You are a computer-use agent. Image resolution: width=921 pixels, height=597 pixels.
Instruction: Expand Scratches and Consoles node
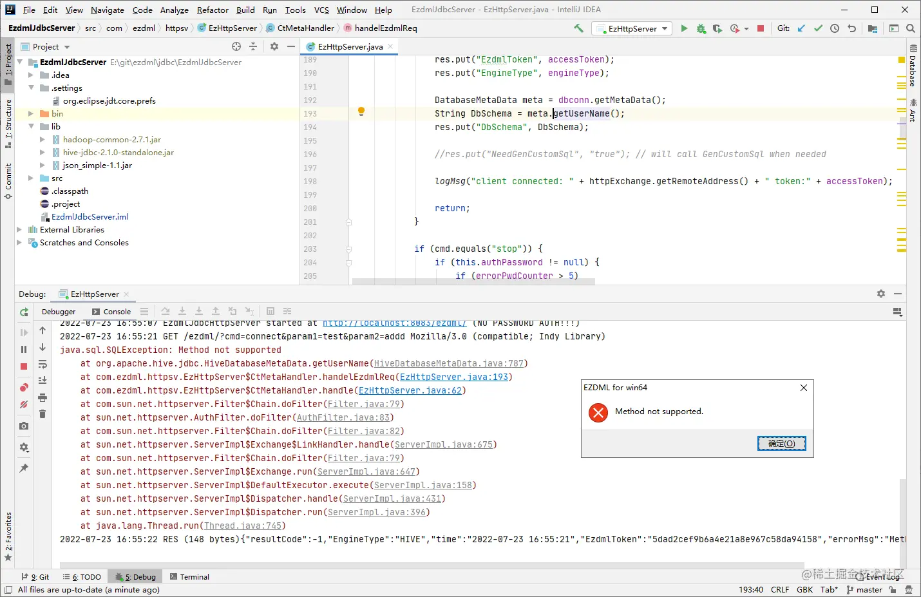pos(19,243)
